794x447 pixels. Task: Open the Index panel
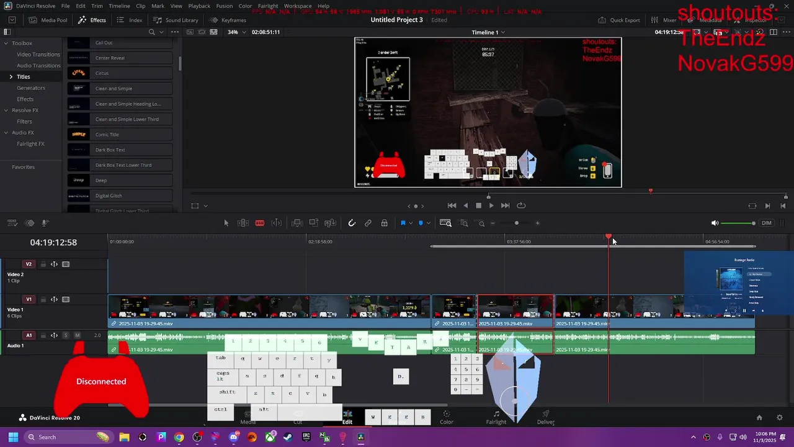[130, 20]
